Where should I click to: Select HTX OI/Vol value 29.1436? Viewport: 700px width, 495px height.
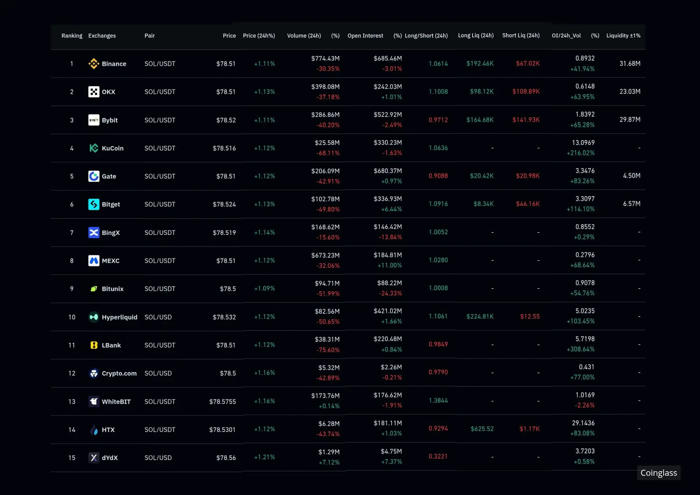click(583, 423)
